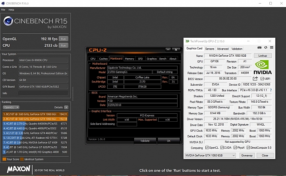Image resolution: width=286 pixels, height=176 pixels.
Task: Click the GPU-Z refresh icon
Action: pos(266,48)
